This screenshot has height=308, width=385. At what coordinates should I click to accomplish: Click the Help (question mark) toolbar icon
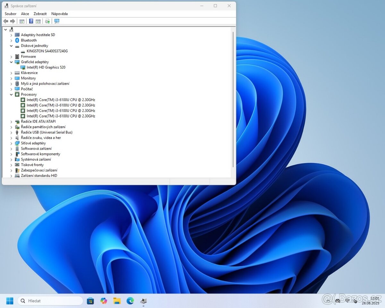point(31,21)
